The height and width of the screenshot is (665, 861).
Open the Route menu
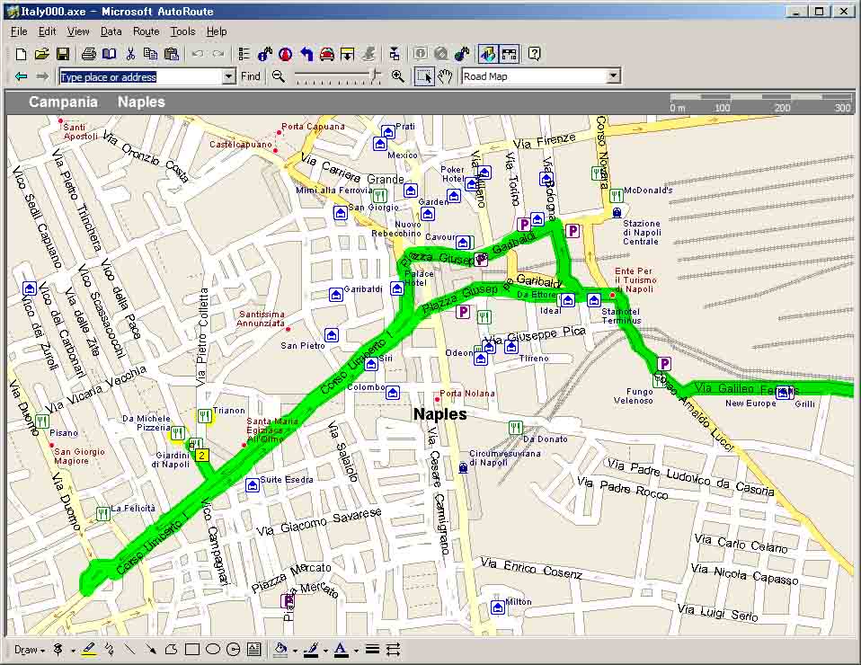click(146, 31)
